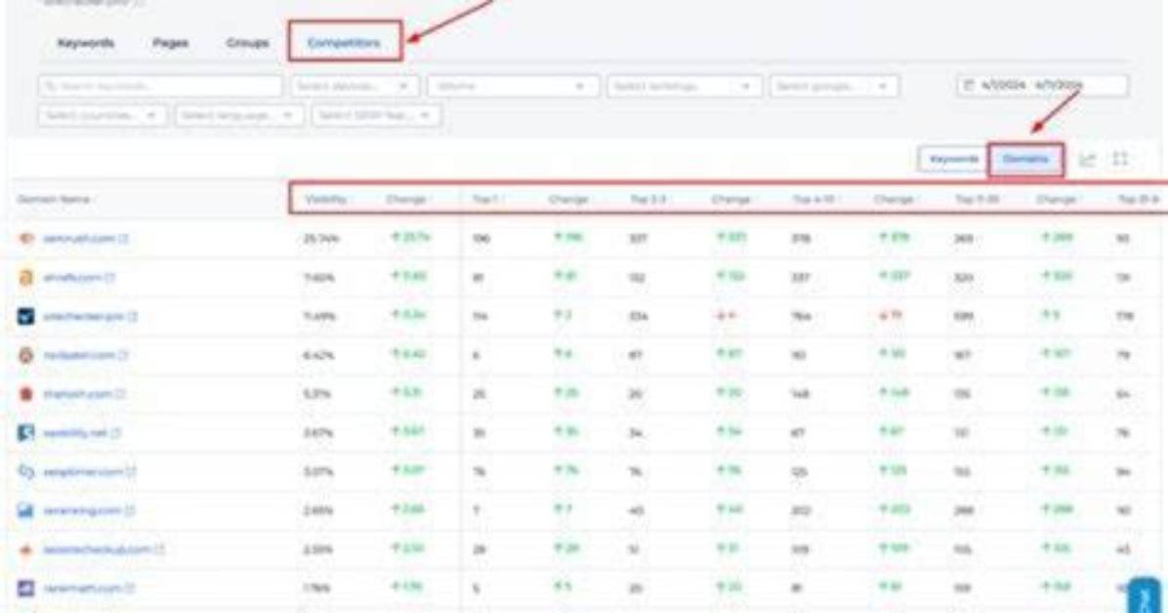
Task: Click the rankmath.com favicon
Action: pos(26,589)
